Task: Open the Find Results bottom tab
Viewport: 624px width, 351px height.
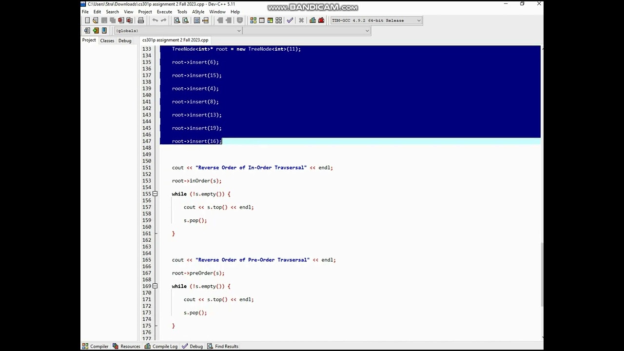Action: click(223, 346)
